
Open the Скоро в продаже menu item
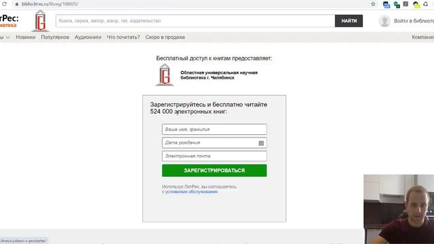[x=165, y=37]
